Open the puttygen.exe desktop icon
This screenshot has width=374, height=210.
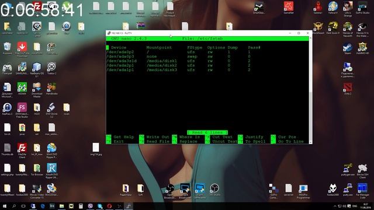coord(348,170)
